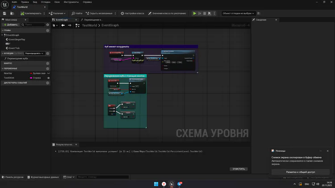Click the green Добавить button

[x=11, y=25]
